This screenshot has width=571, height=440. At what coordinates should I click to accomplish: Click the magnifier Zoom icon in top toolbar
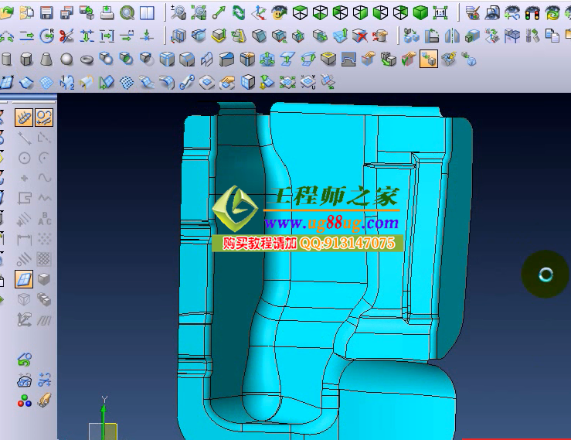pos(127,12)
